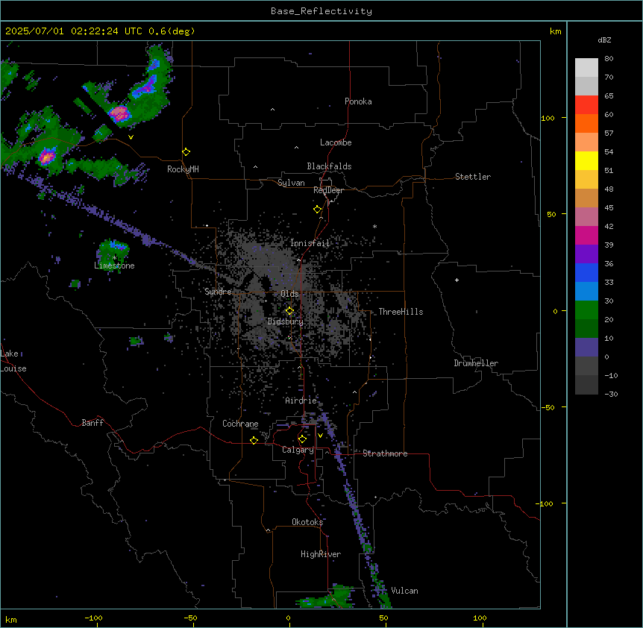This screenshot has width=643, height=628.
Task: Pick the blue 33-36 dBZ legend swatch
Action: tap(586, 272)
